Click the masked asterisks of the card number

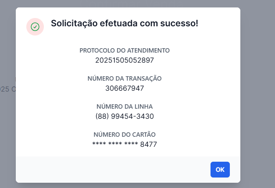pyautogui.click(x=115, y=144)
